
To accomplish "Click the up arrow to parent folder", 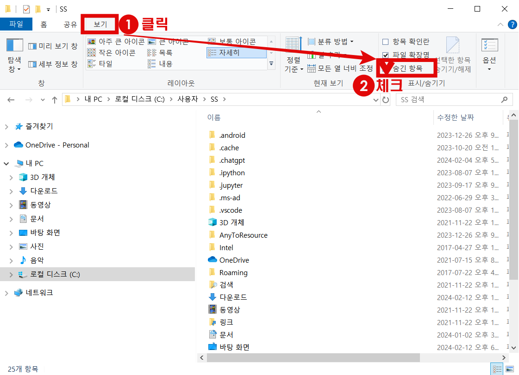I will coord(55,99).
